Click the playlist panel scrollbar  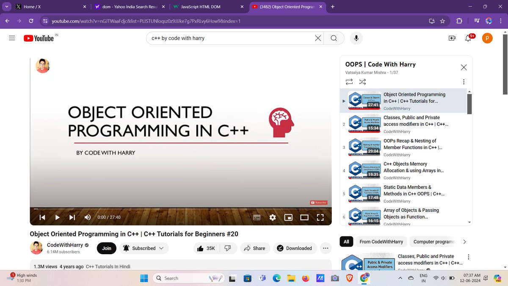[469, 104]
